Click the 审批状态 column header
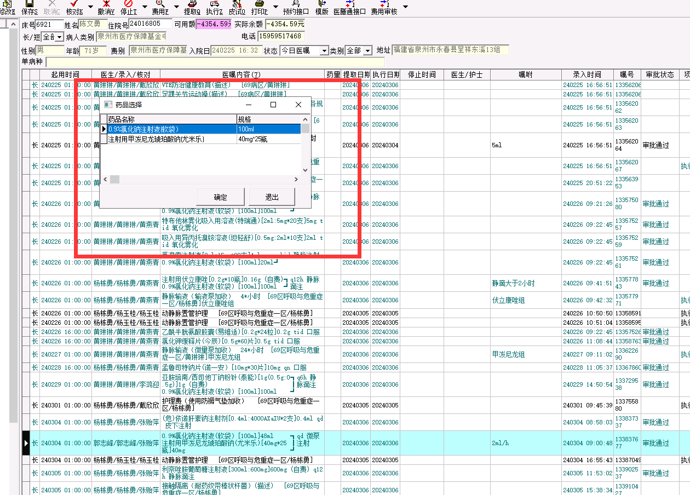 660,74
